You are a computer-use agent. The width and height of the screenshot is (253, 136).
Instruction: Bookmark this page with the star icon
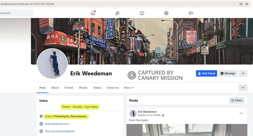(247, 4)
